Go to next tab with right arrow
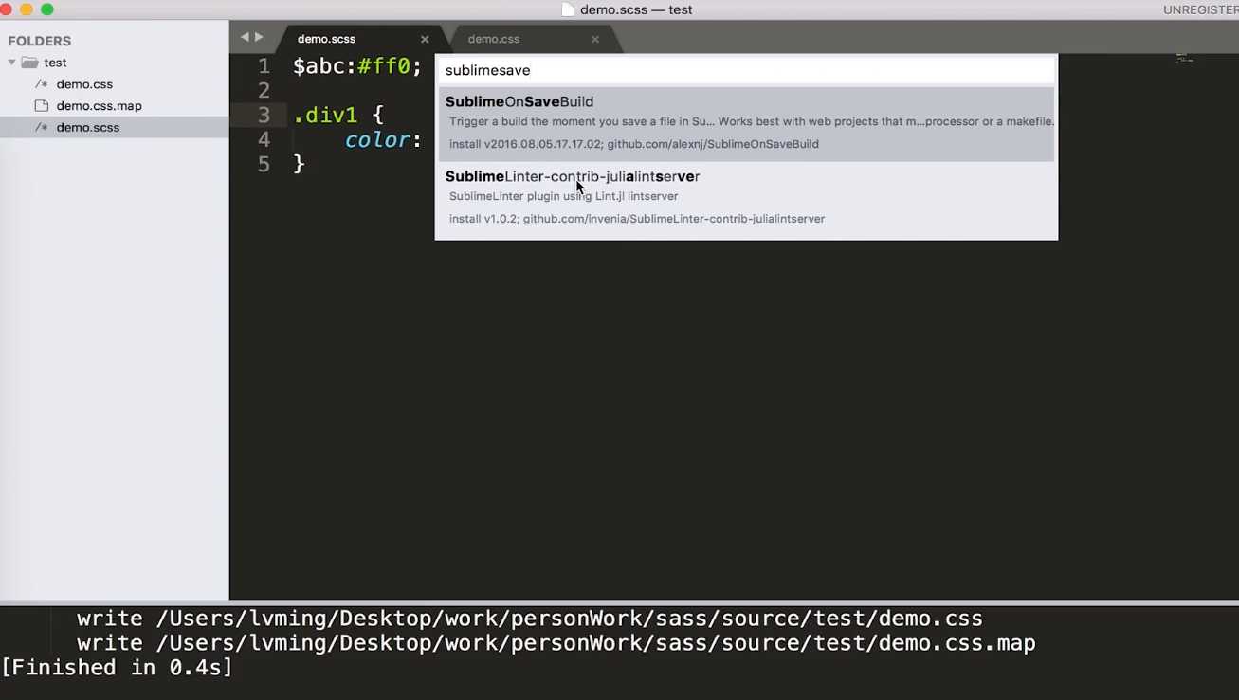 259,37
